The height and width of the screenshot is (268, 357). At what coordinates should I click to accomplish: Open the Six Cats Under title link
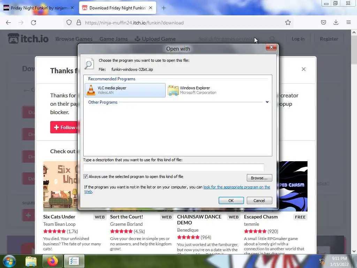point(59,217)
